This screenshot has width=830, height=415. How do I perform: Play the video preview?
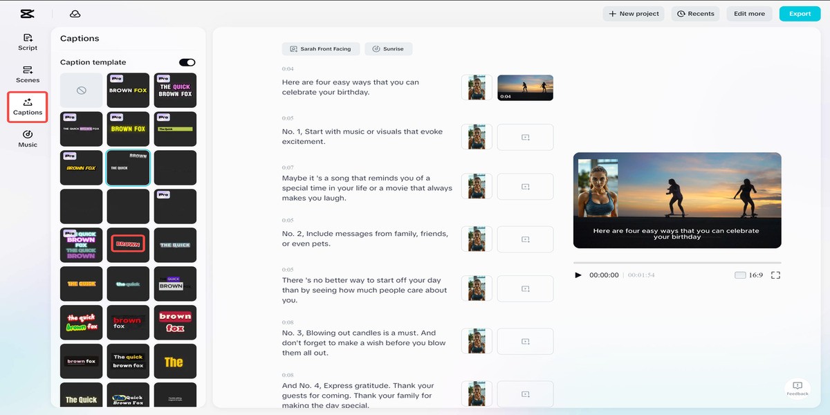[578, 275]
